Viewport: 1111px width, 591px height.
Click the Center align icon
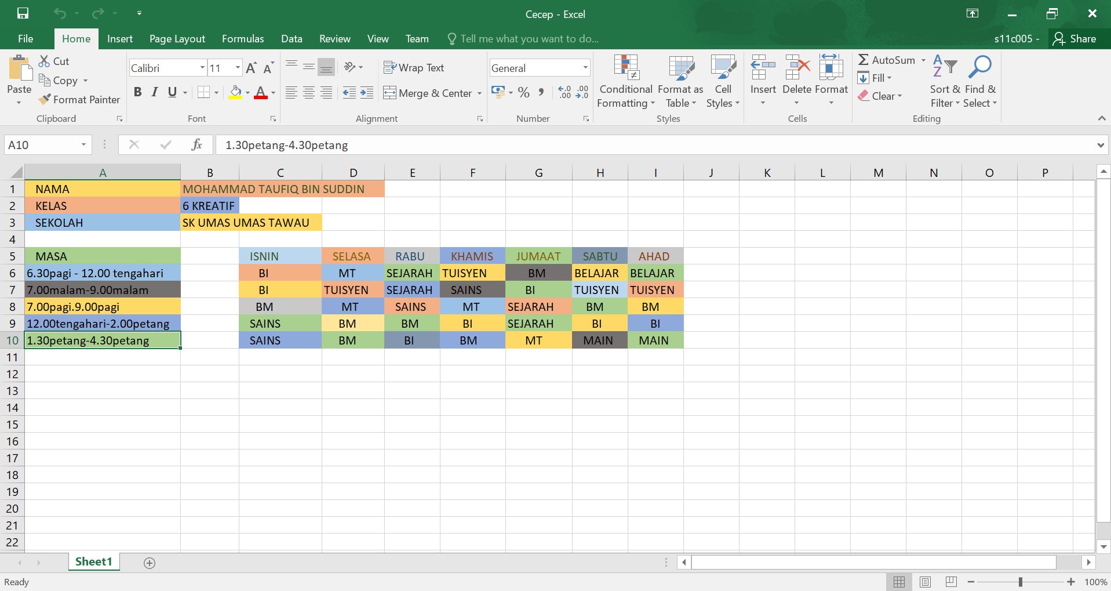click(309, 93)
